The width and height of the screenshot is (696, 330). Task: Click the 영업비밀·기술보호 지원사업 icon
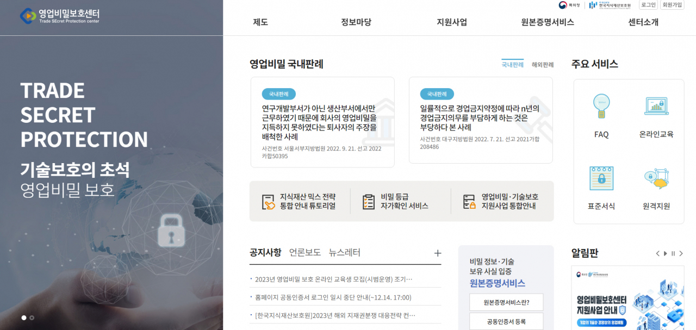(x=469, y=202)
